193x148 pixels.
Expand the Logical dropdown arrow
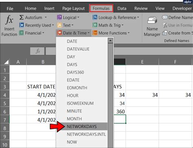click(78, 17)
